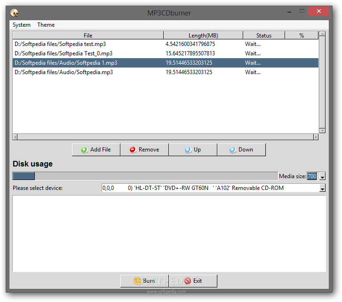Click the green plus icon on Add File

[84, 150]
